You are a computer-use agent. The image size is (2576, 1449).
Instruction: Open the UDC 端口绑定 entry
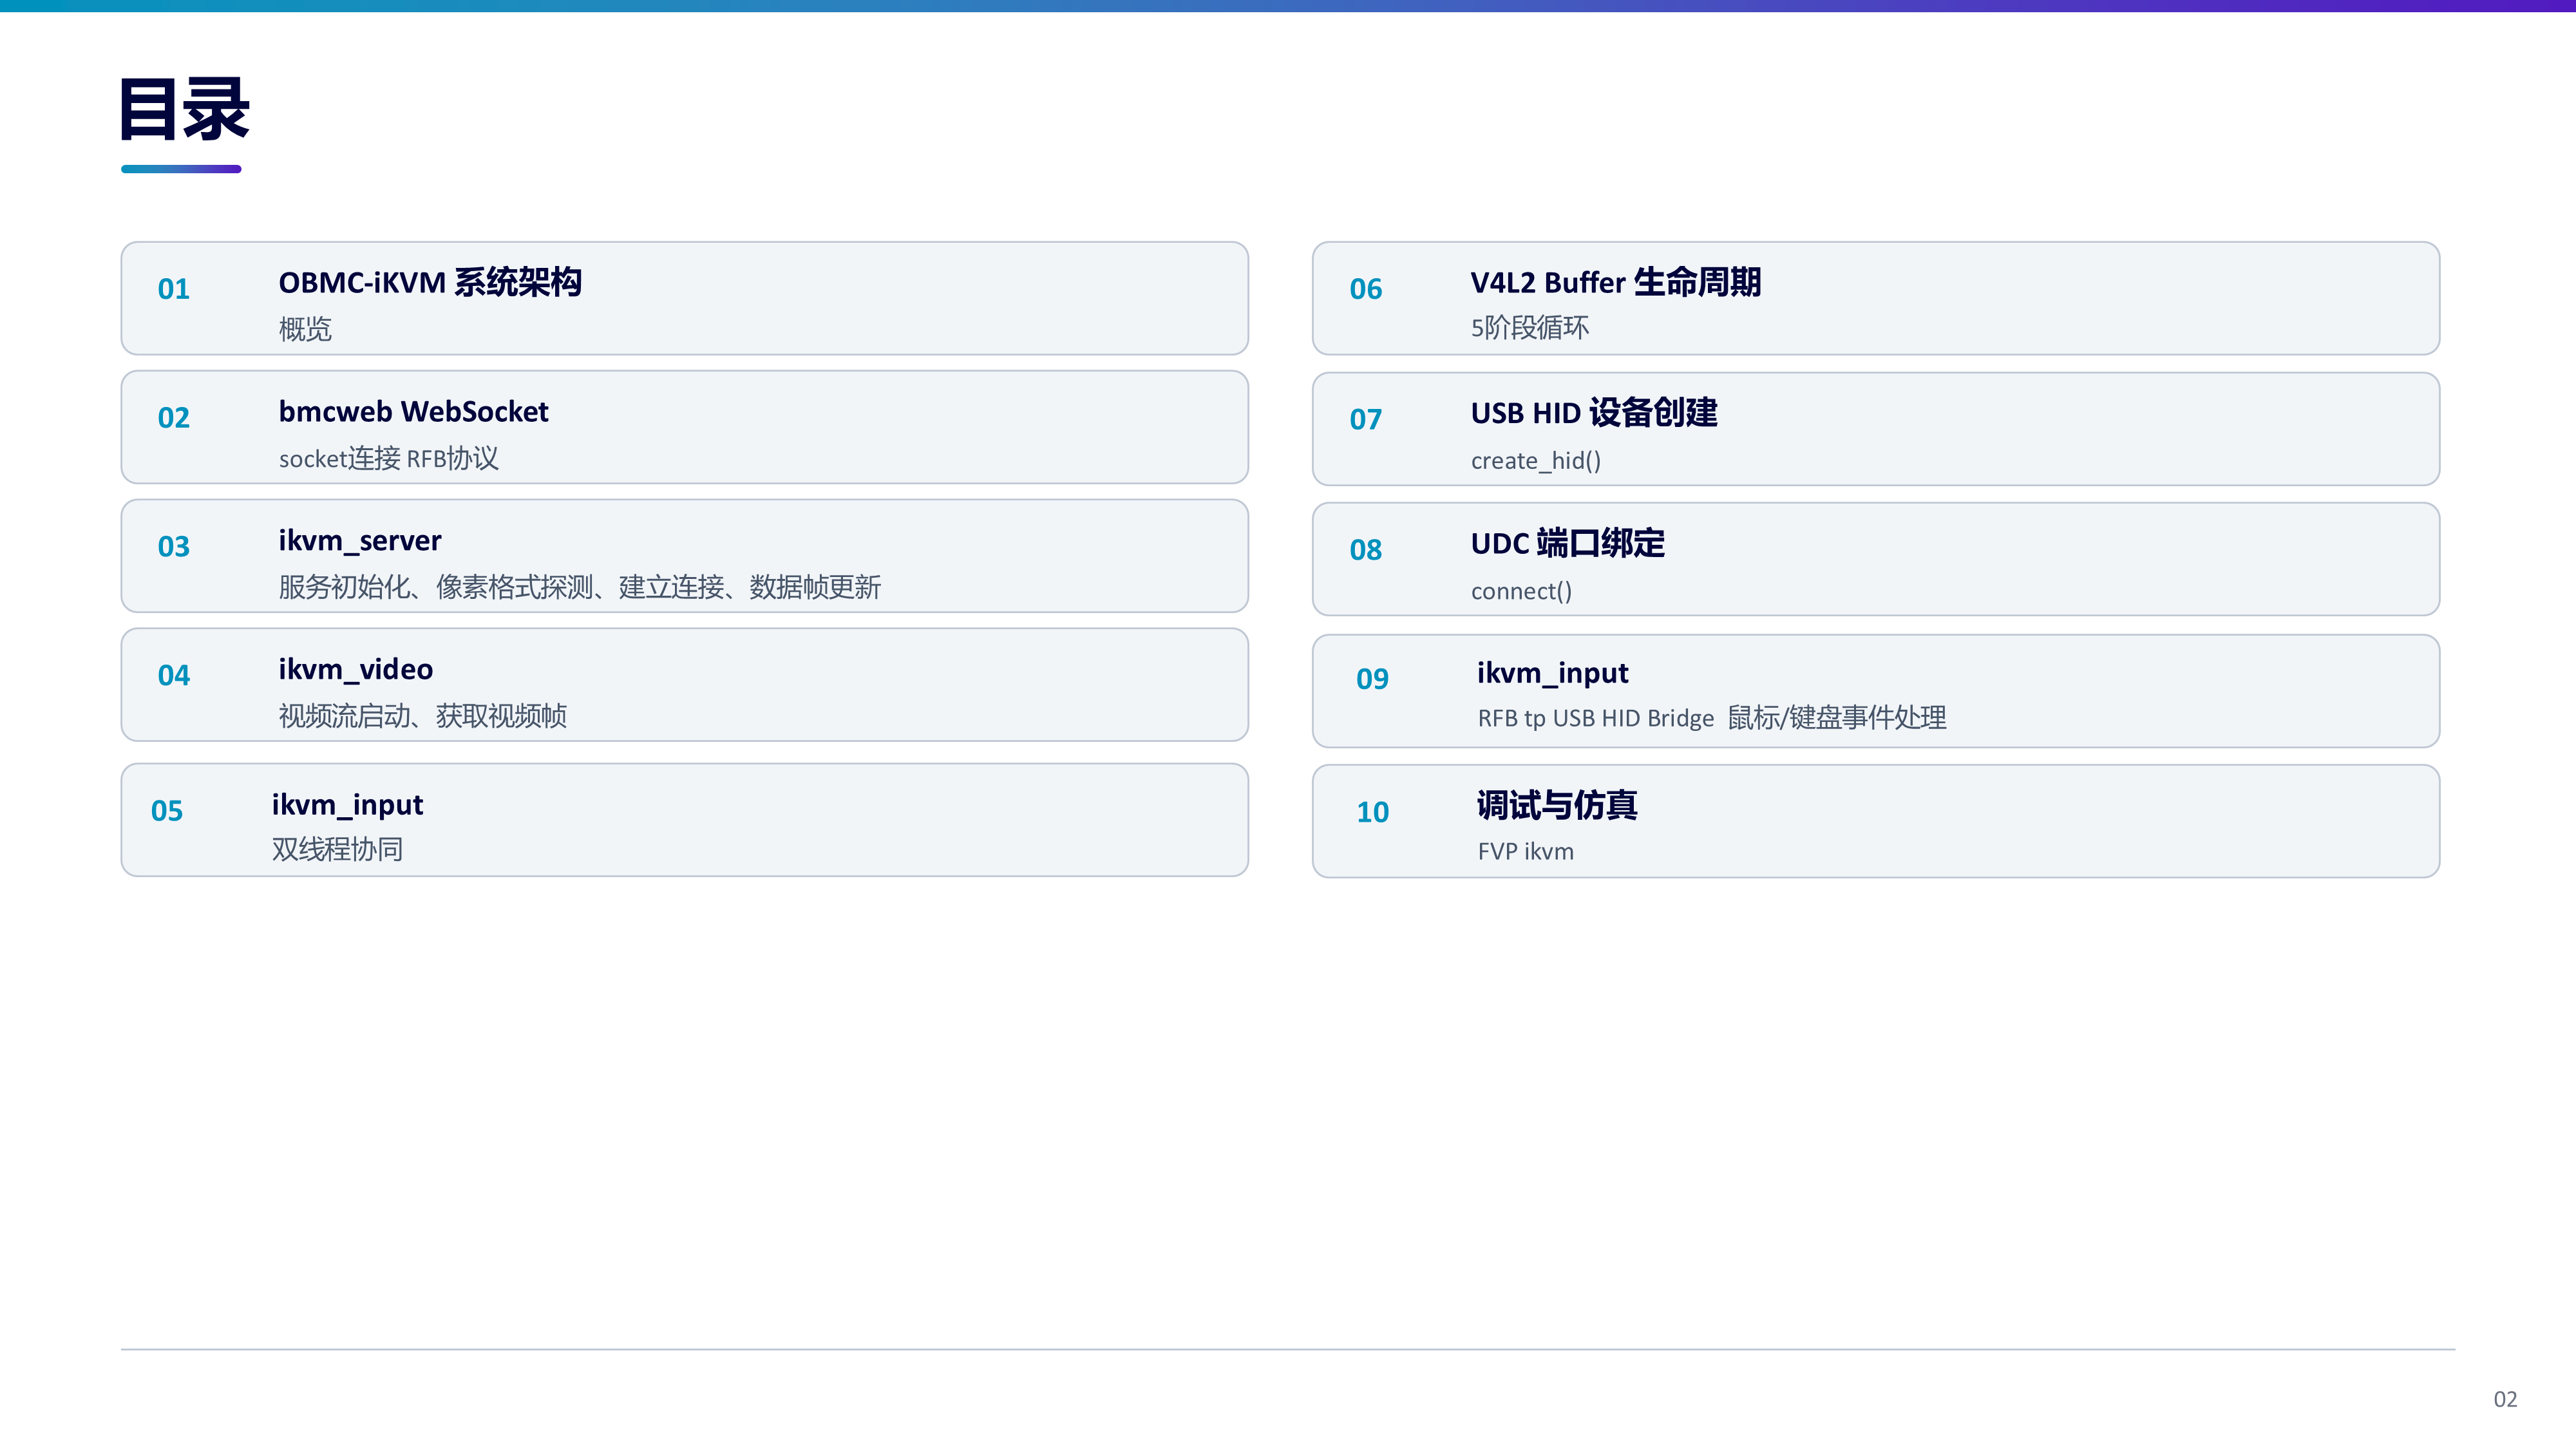click(x=1875, y=559)
